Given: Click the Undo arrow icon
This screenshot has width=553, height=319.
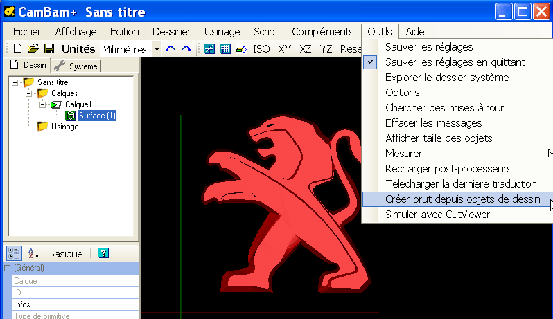Looking at the screenshot, I should click(170, 49).
